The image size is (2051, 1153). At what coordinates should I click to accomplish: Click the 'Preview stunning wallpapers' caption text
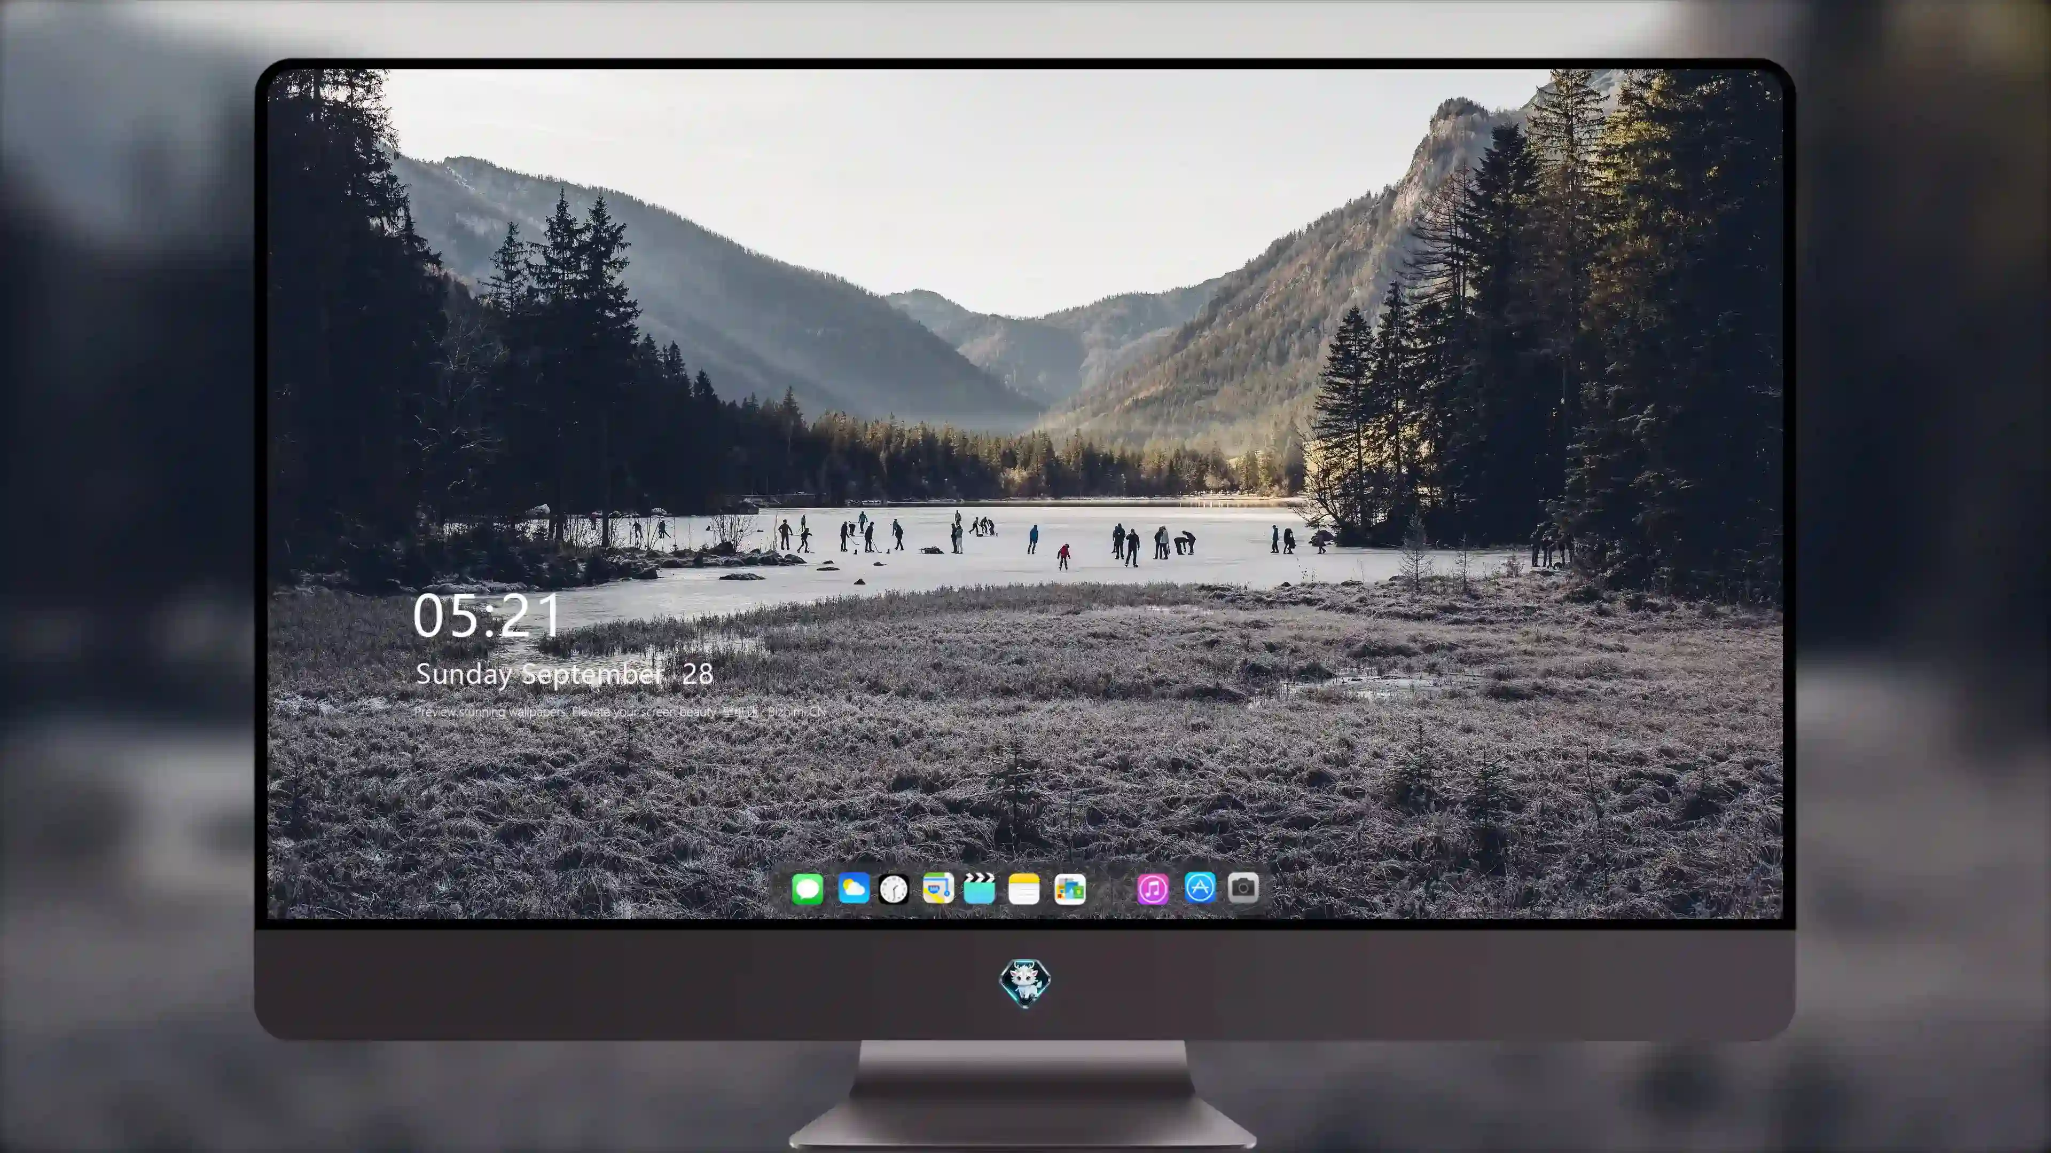(620, 712)
